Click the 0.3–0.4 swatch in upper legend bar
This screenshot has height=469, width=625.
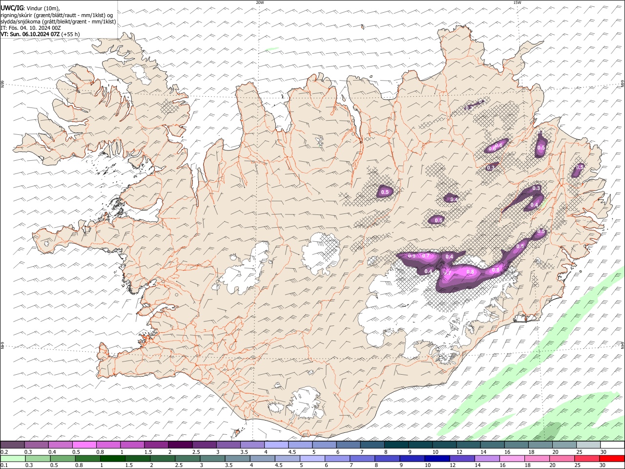click(x=37, y=445)
